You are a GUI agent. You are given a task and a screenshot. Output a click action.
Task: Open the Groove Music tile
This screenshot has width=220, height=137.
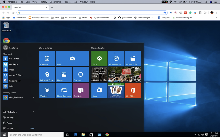(x=116, y=58)
